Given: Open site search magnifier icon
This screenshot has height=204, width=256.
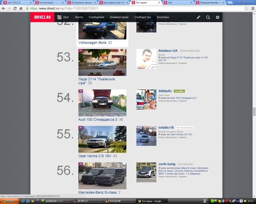Looking at the screenshot, I should pyautogui.click(x=208, y=17).
